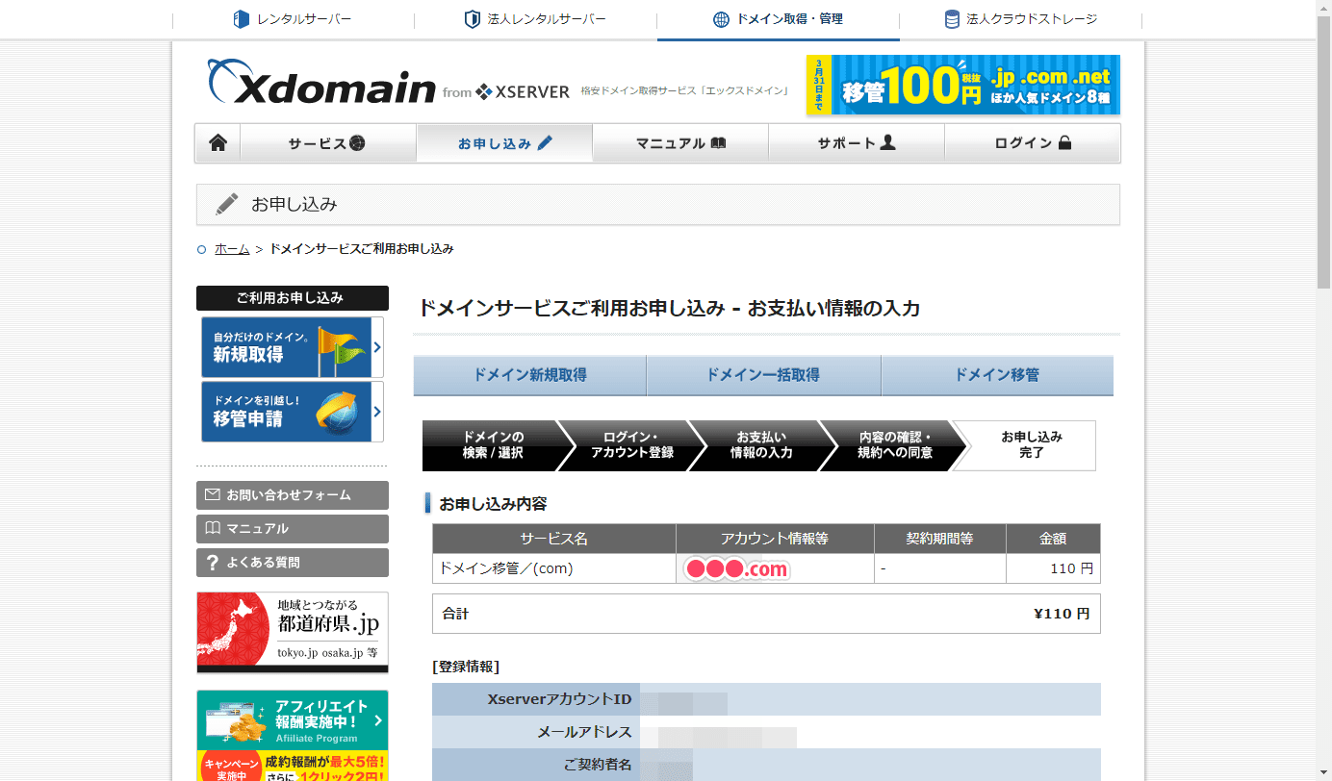
Task: Click the book icon on navigation マニュアル
Action: pos(718,143)
